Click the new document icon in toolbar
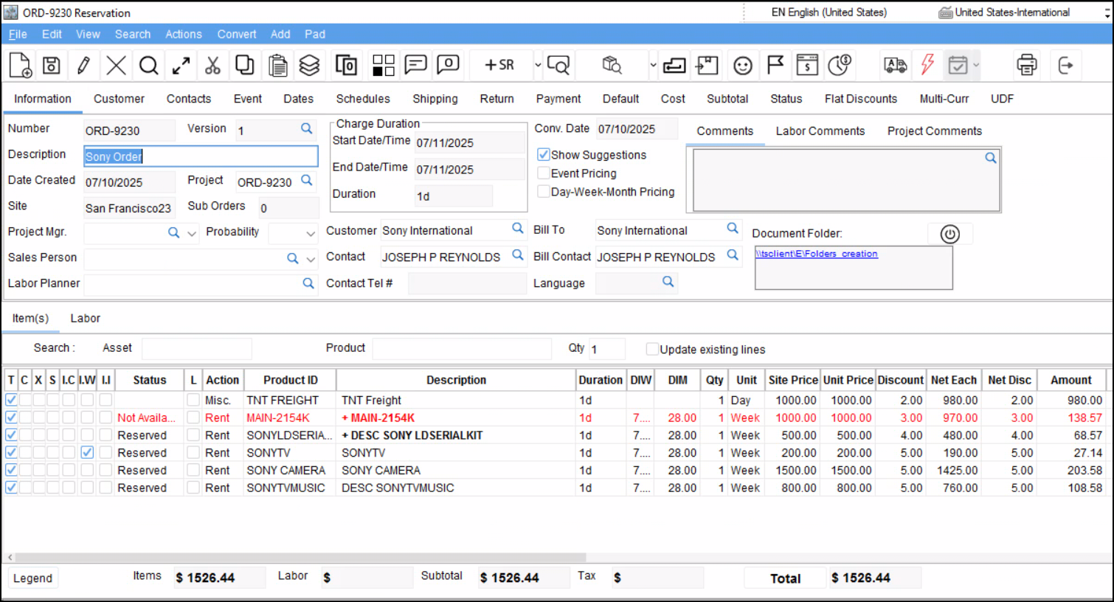 [x=21, y=66]
